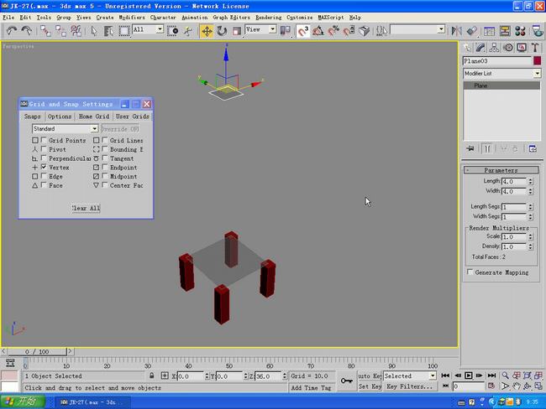Open the Select by Name dialog
Image resolution: width=546 pixels, height=409 pixels.
click(x=108, y=31)
